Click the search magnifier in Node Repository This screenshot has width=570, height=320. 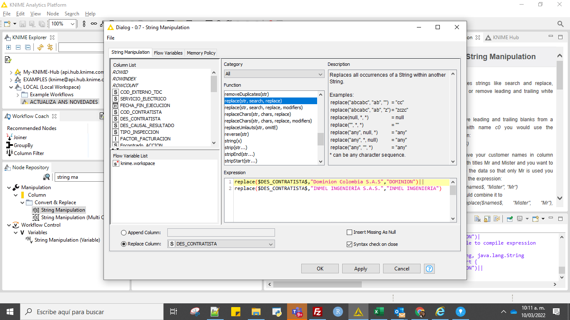[46, 177]
